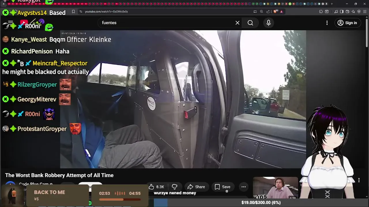369x207 pixels.
Task: Open the zoom magnifier icon in address bar
Action: click(261, 11)
